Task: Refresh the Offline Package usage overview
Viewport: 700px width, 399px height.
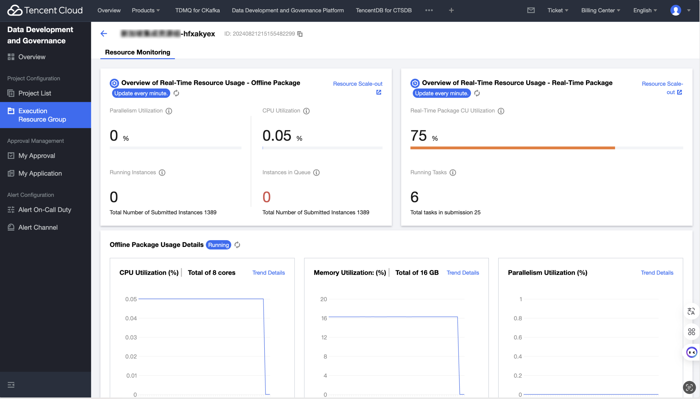Action: 176,93
